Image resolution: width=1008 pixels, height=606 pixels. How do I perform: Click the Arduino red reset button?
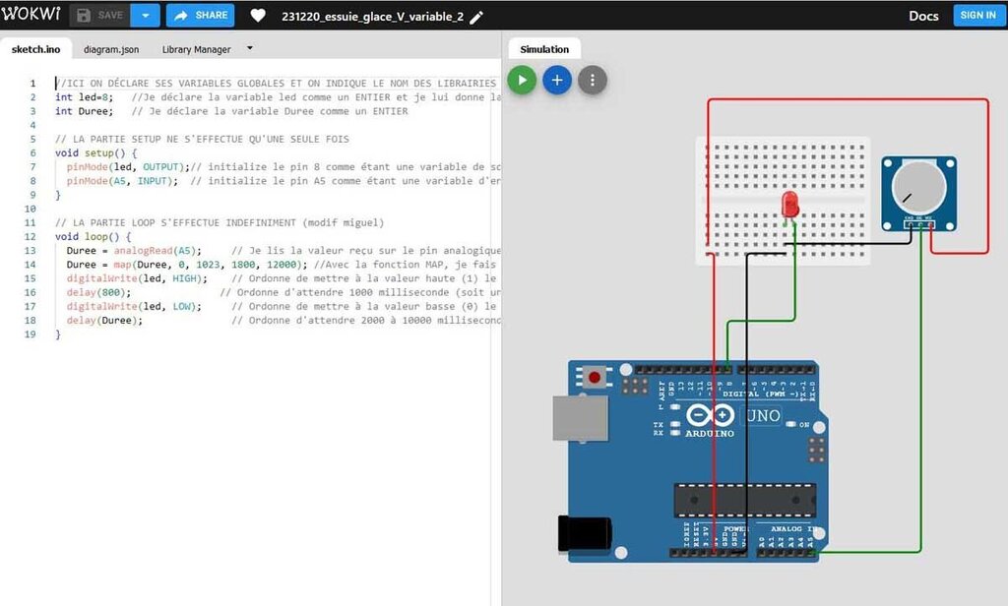click(595, 377)
